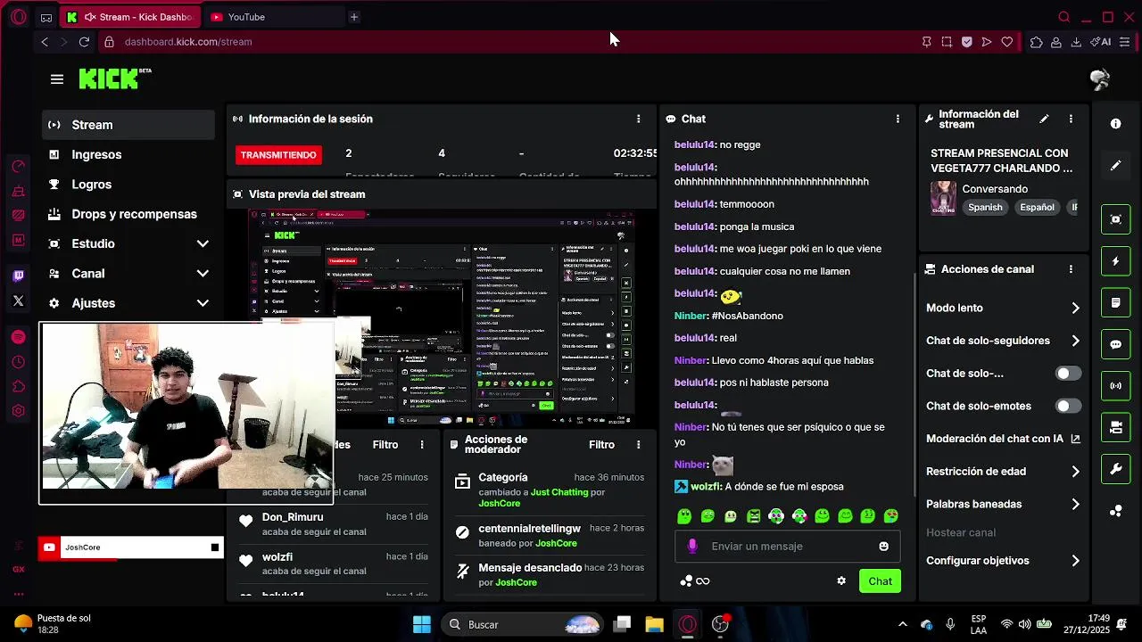
Task: Open Opera Spotify sidebar icon
Action: pyautogui.click(x=18, y=337)
